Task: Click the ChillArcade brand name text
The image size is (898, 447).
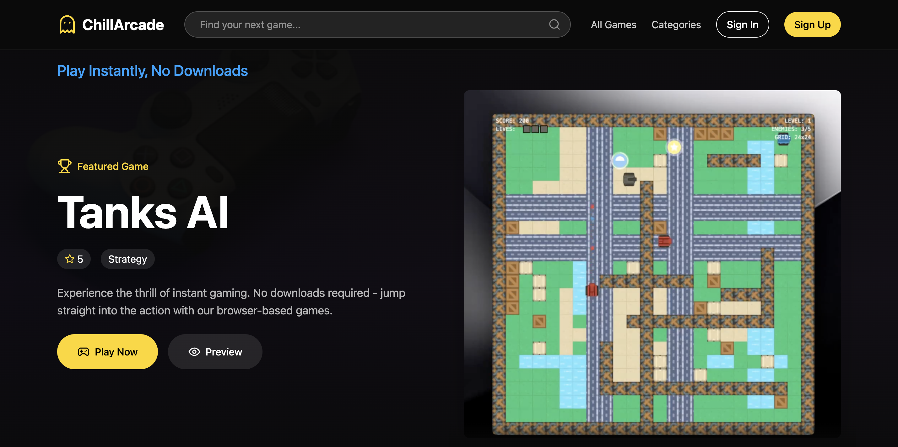Action: coord(123,25)
